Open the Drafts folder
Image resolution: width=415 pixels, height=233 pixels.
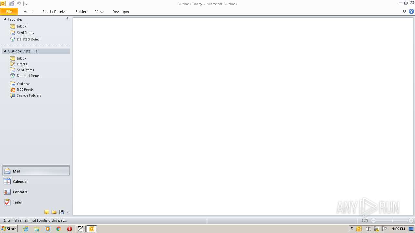pyautogui.click(x=22, y=64)
